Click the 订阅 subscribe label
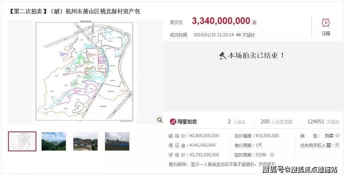Image resolution: width=345 pixels, height=177 pixels. click(x=326, y=34)
